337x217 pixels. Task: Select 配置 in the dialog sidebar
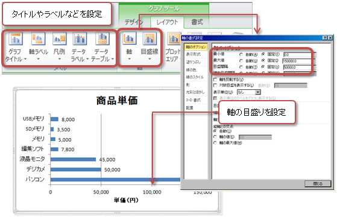pyautogui.click(x=189, y=108)
